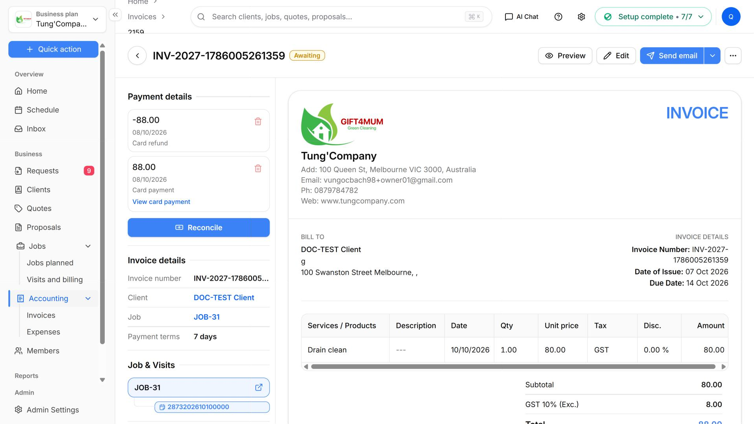Go to Quotes in sidebar
Viewport: 754px width, 424px height.
coord(53,209)
